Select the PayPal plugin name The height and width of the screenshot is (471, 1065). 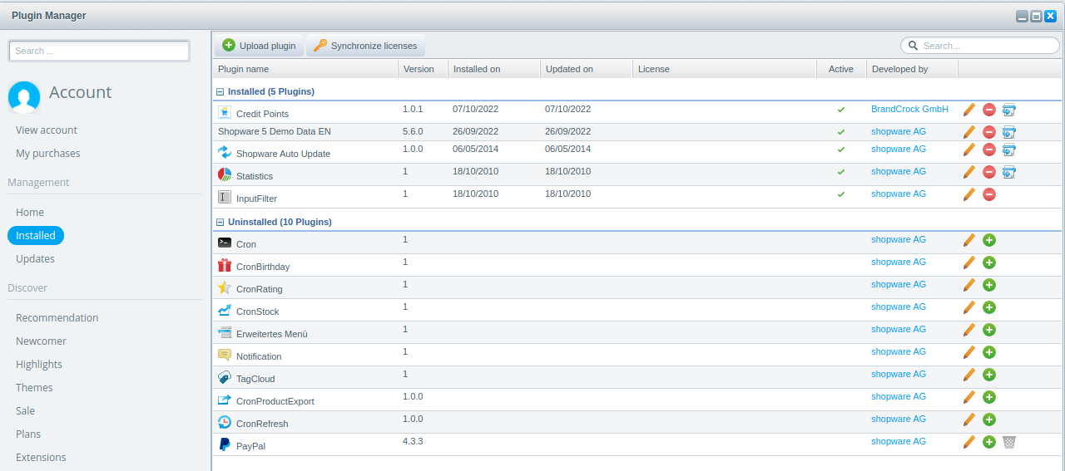250,446
